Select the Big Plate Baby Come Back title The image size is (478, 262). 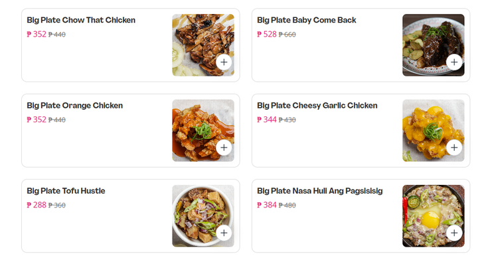(x=306, y=20)
